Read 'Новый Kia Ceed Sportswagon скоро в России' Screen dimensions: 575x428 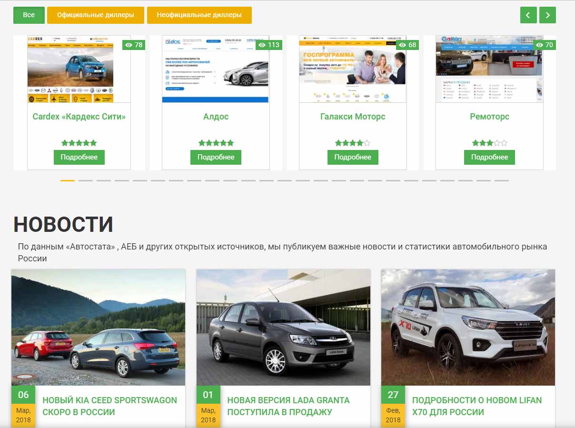tap(109, 406)
